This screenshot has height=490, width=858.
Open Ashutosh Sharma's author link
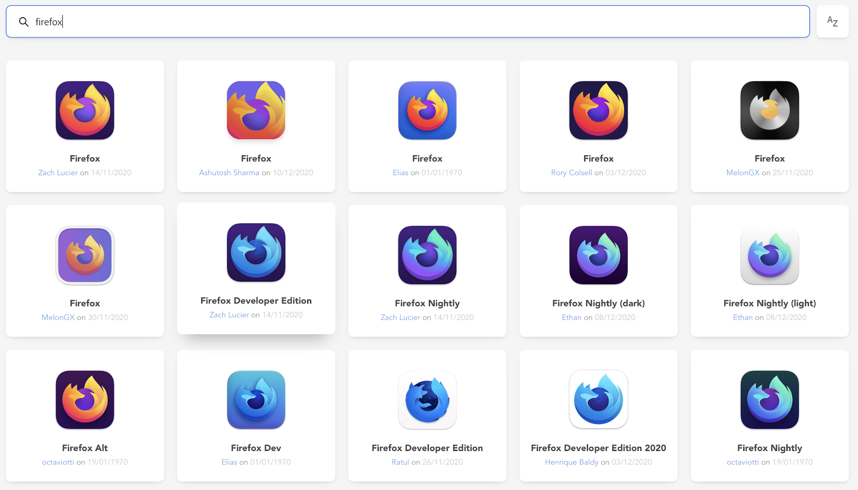coord(229,173)
